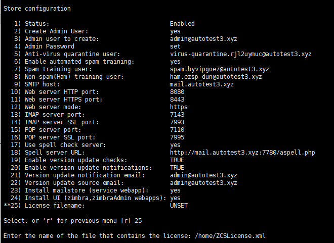Select the Create Admin User option
The height and width of the screenshot is (243, 334).
(x=97, y=31)
